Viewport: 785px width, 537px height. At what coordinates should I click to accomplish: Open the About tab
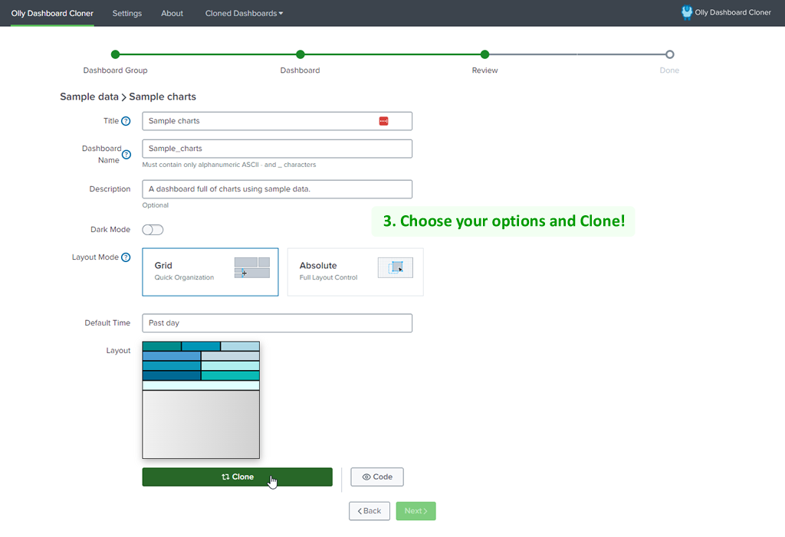(x=172, y=14)
